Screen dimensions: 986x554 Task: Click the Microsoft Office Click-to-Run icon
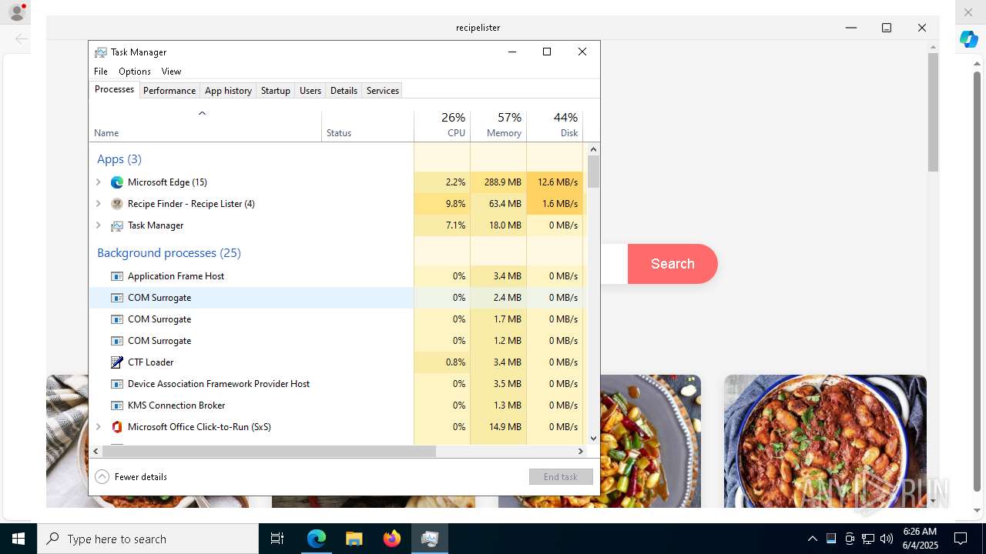click(117, 427)
